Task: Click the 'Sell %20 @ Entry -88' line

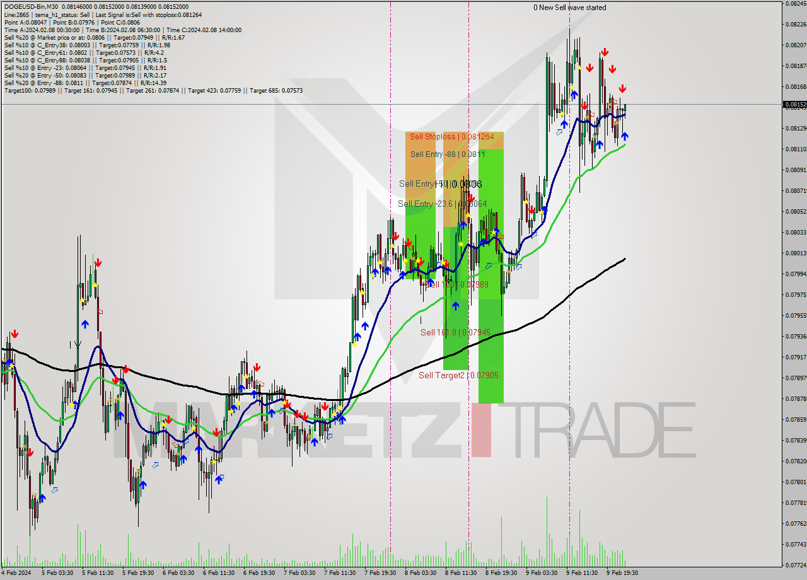Action: (x=85, y=83)
